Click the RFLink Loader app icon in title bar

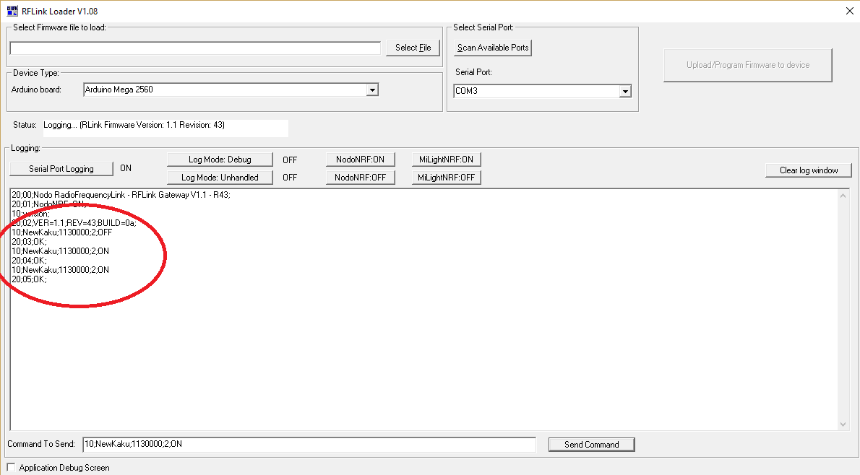(12, 11)
